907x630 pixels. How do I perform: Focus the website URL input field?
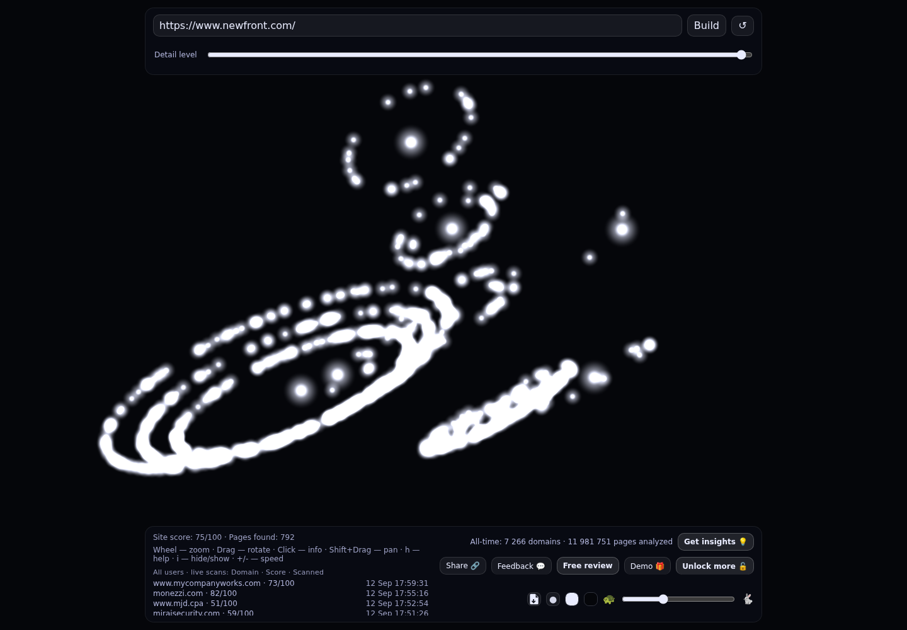coord(418,26)
